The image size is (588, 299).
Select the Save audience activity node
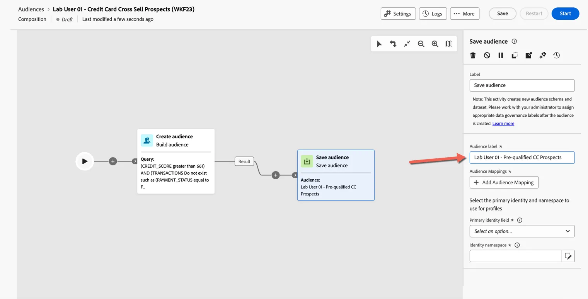point(336,175)
